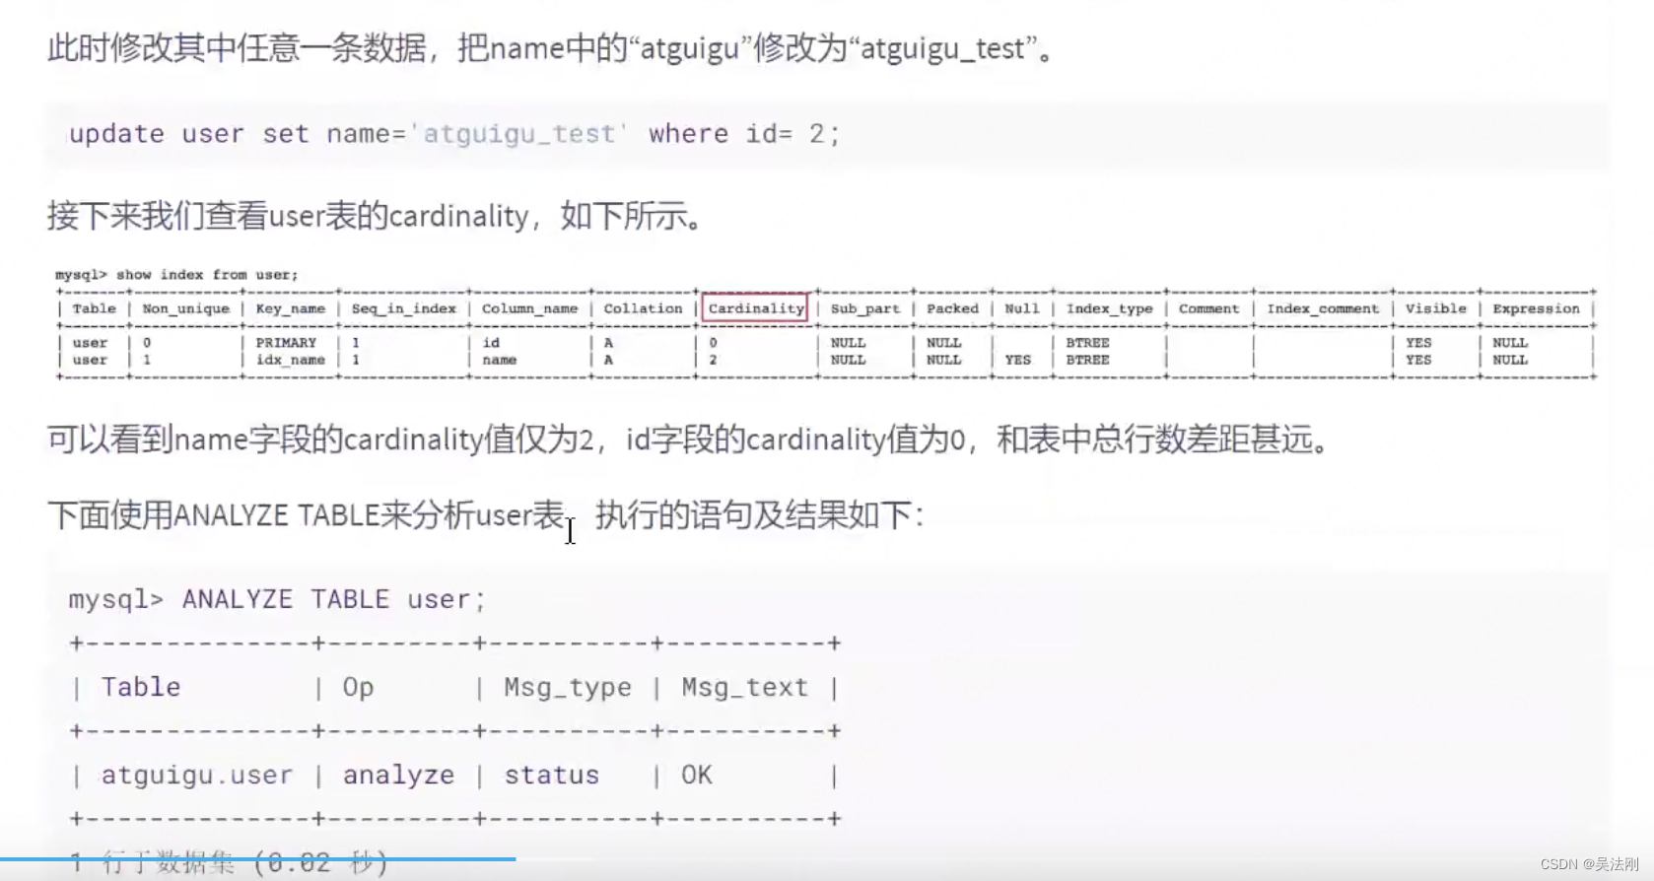The height and width of the screenshot is (881, 1654).
Task: Click the sentence starting '接下来我们查看user表的cardinality'
Action: click(377, 216)
